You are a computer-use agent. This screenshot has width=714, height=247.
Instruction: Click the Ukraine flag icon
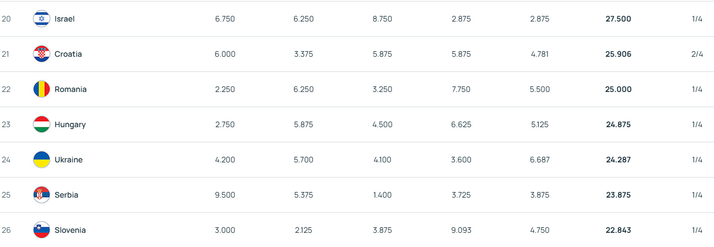click(41, 159)
